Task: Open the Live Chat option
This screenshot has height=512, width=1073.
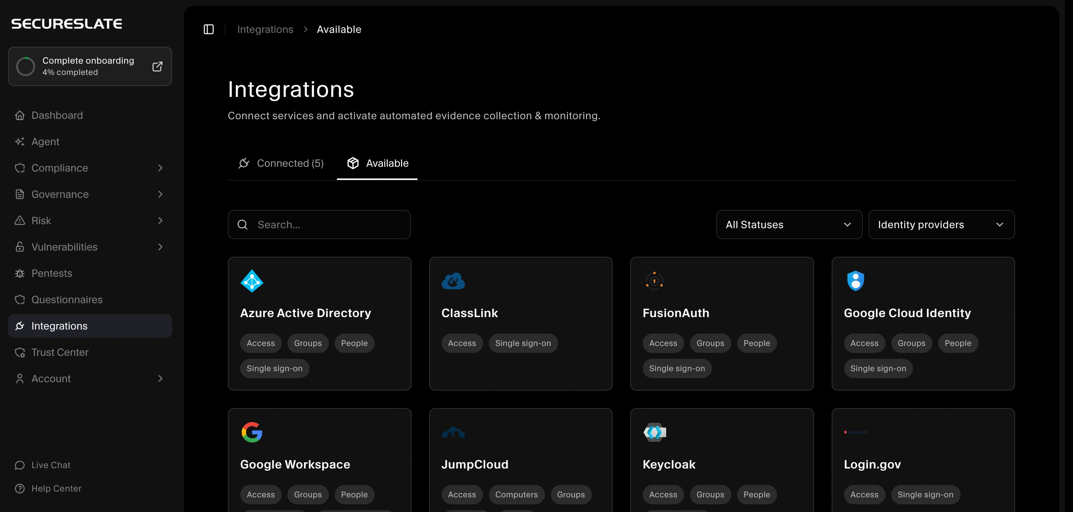Action: coord(51,464)
